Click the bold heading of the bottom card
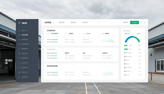164x94 pixels. (52, 66)
